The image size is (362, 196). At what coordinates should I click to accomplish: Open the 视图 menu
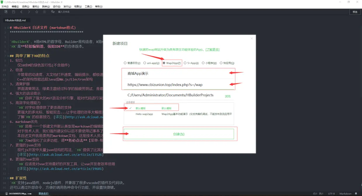click(x=78, y=6)
